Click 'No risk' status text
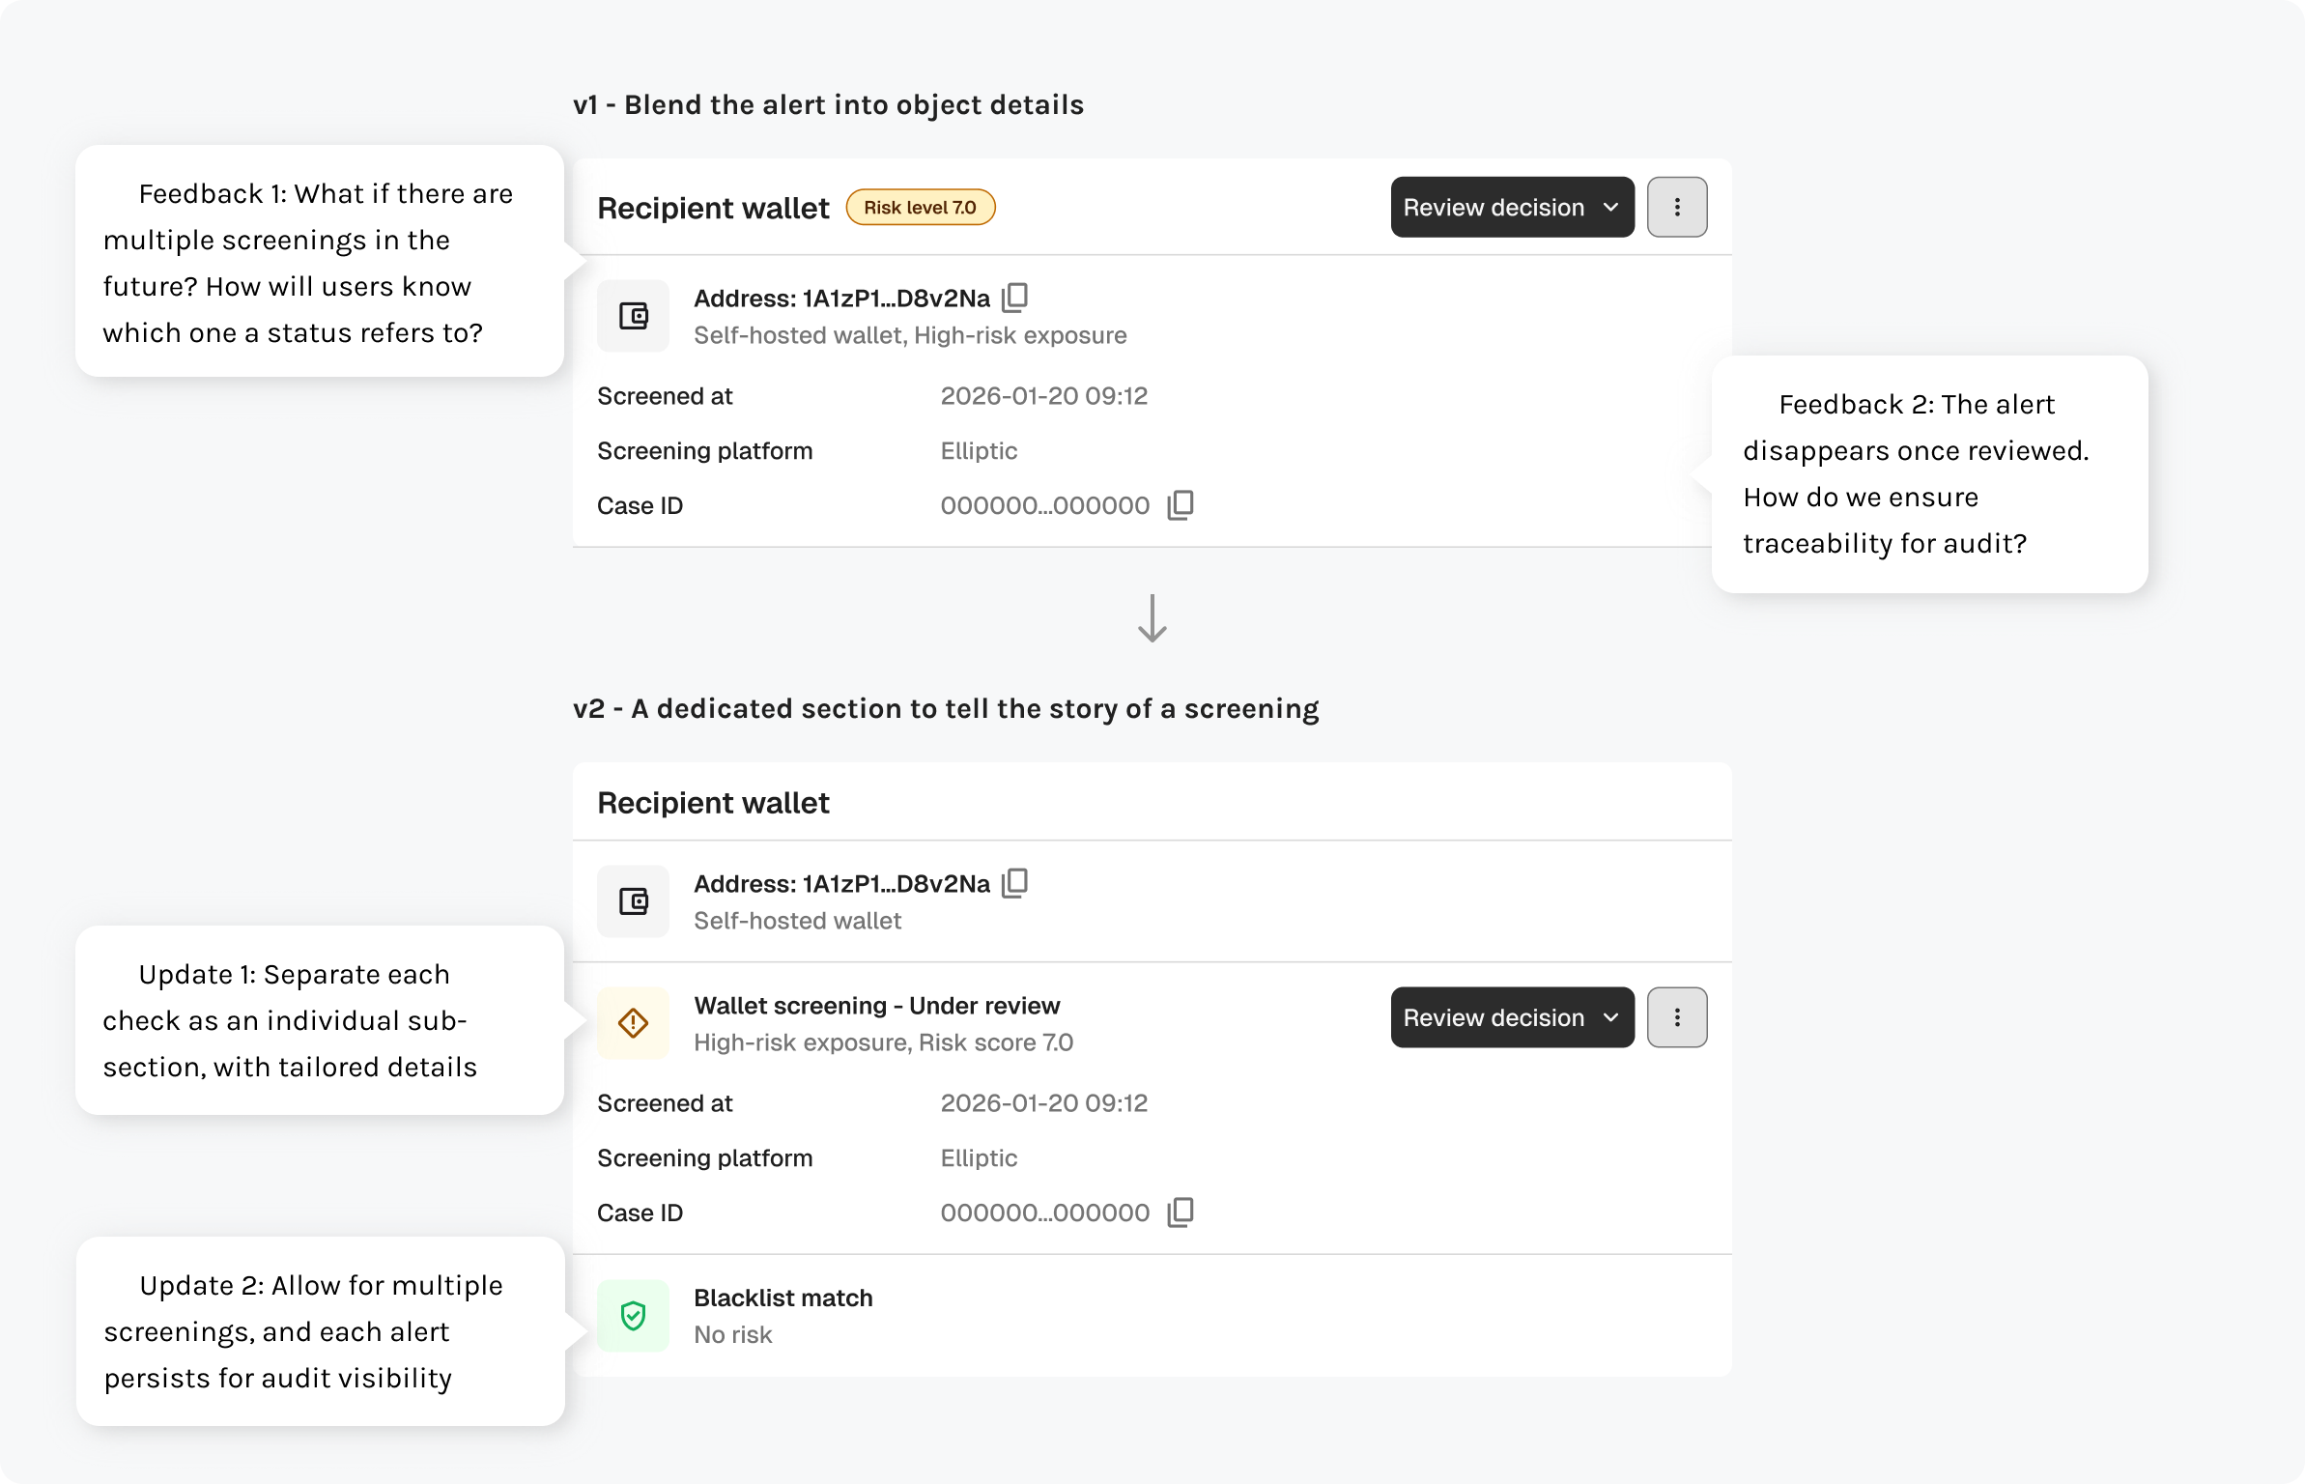Screen dimensions: 2305x1484 click(x=733, y=1335)
